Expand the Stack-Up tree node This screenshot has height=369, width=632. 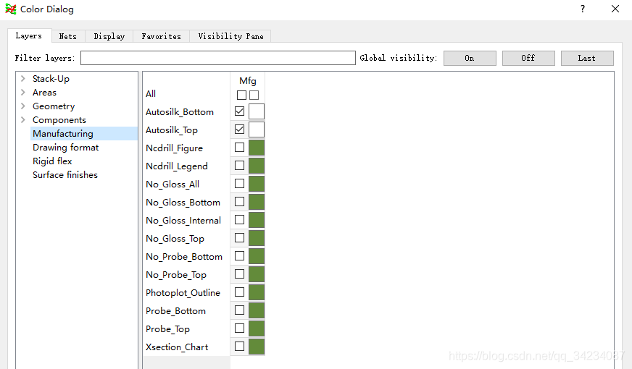tap(23, 79)
